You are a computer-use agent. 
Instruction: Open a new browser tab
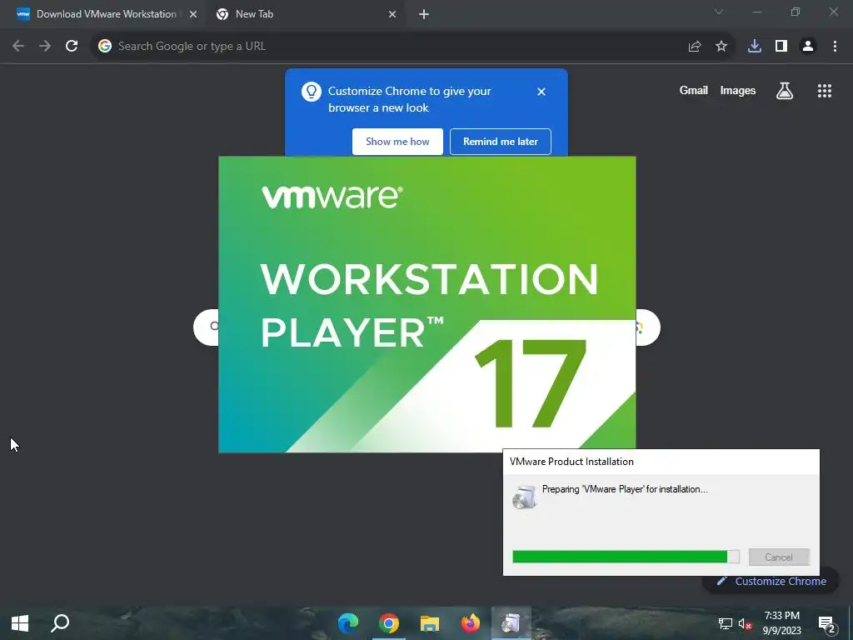pos(424,14)
